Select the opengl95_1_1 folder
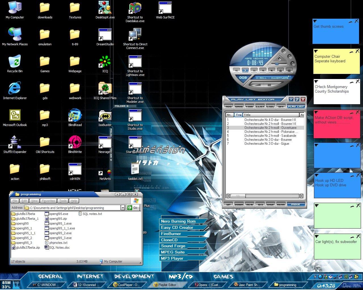Screen dimensions: 363x290 (x=23, y=233)
